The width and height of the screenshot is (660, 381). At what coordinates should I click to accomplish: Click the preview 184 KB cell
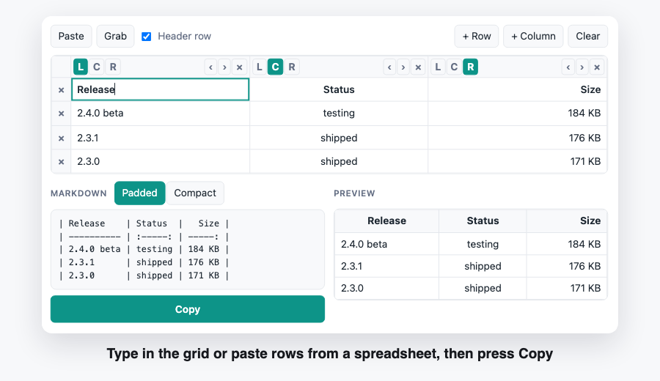click(567, 244)
